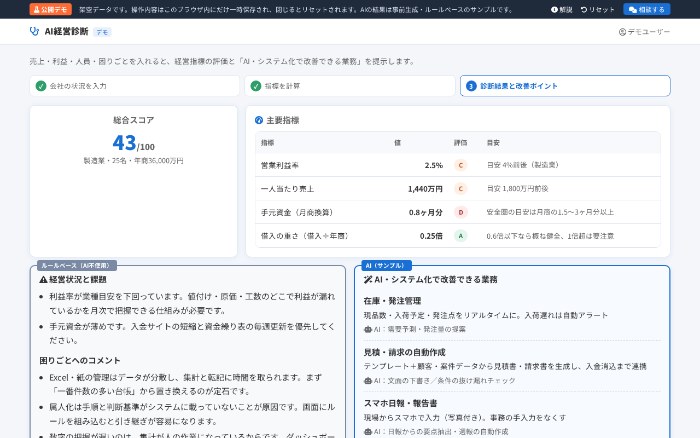
Task: Click the AI経営診断 title link
Action: [67, 31]
